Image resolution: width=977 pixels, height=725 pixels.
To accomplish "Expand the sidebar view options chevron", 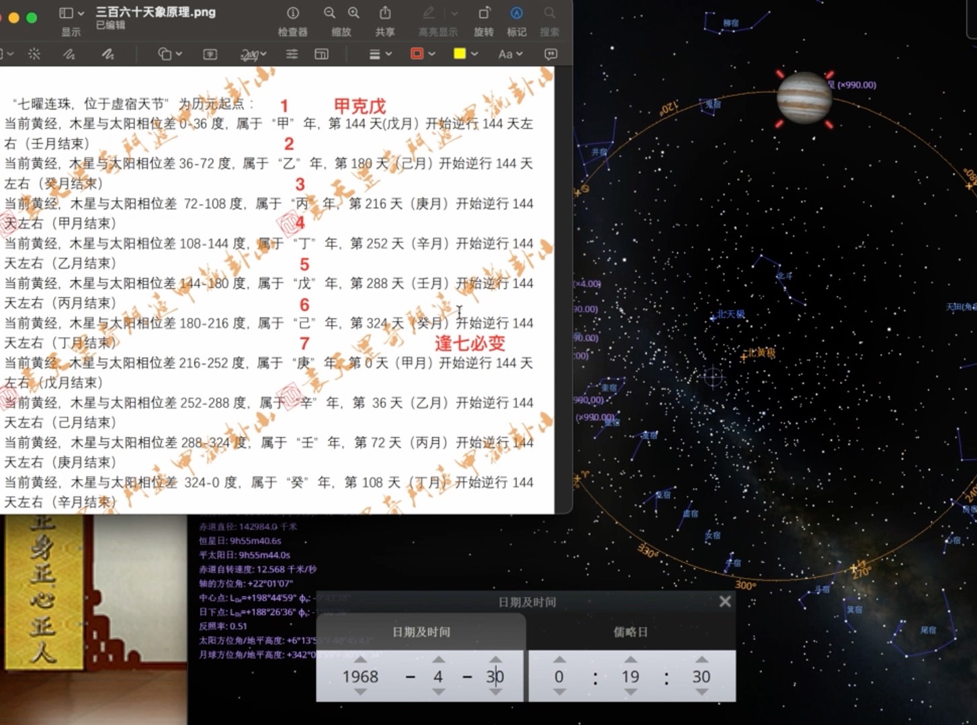I will coord(81,13).
